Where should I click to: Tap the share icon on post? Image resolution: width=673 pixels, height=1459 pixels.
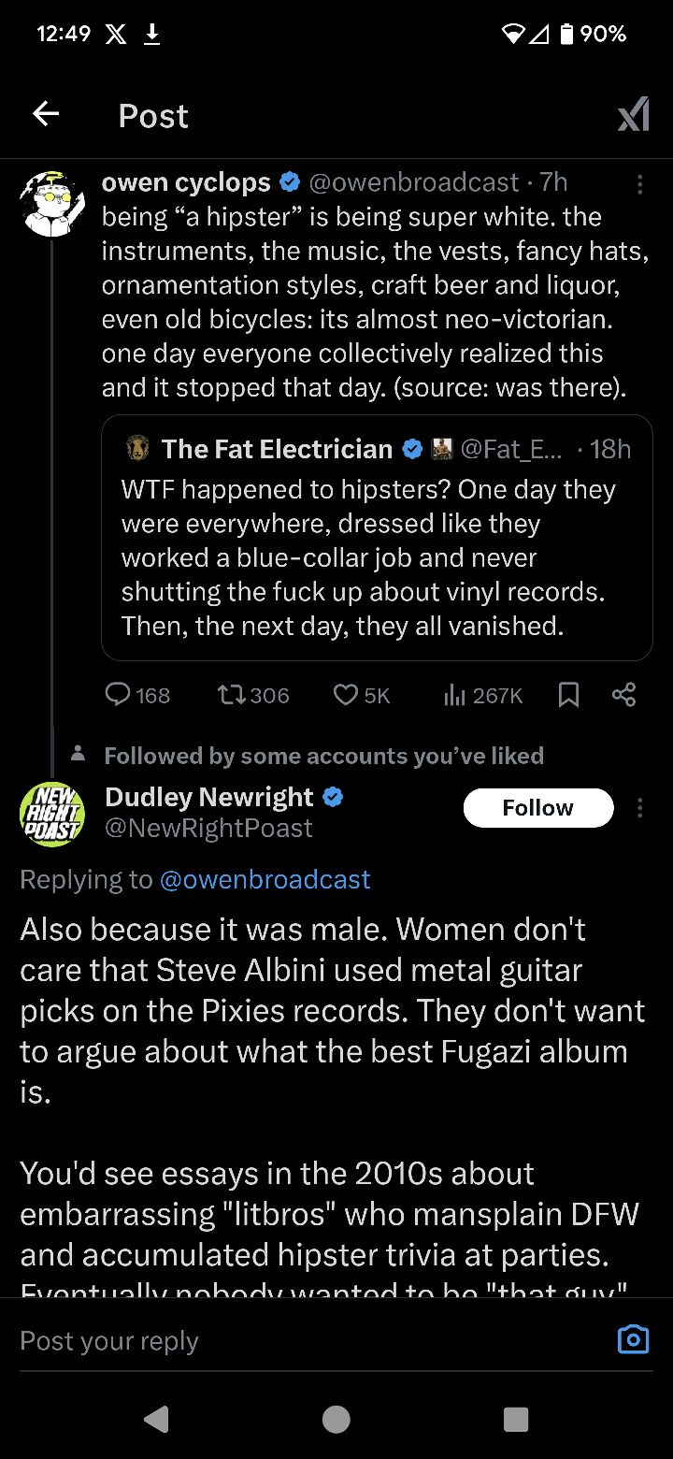pos(623,695)
